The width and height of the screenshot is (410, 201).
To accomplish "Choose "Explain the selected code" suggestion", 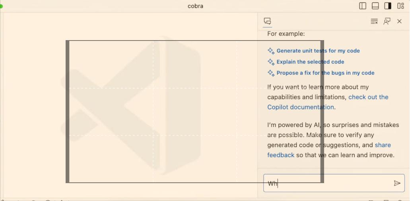I will [310, 62].
